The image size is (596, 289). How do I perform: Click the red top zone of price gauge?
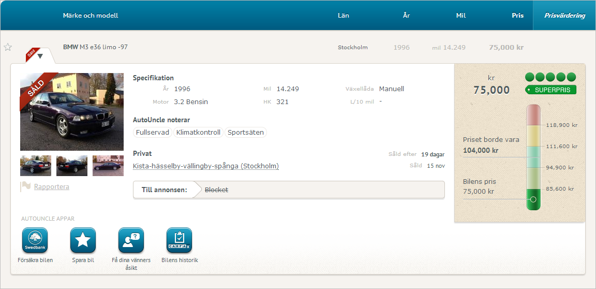point(533,115)
